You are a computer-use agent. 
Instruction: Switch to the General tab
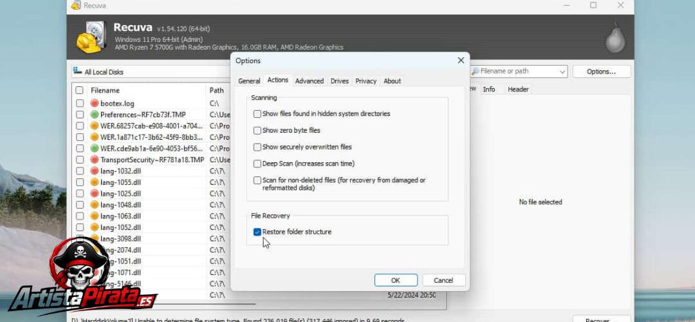(x=249, y=81)
